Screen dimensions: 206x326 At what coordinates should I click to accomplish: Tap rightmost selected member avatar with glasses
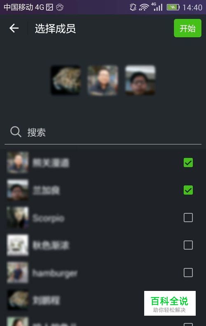coord(140,80)
